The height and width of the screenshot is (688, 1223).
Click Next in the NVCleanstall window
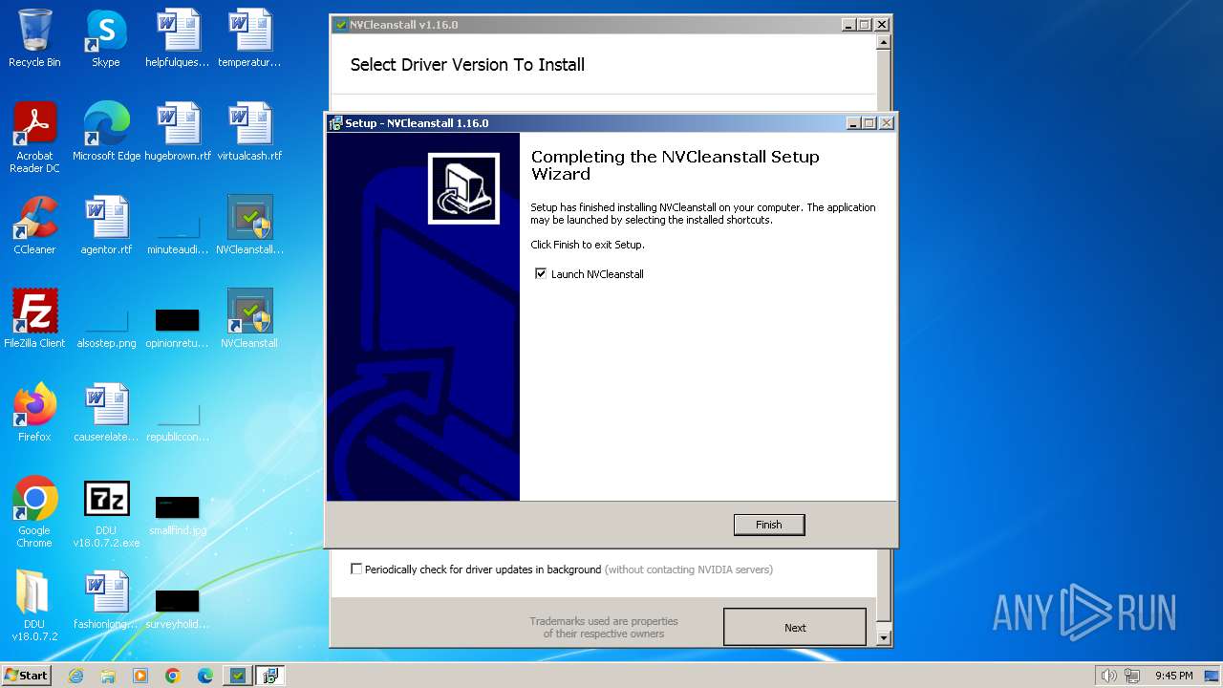(795, 628)
